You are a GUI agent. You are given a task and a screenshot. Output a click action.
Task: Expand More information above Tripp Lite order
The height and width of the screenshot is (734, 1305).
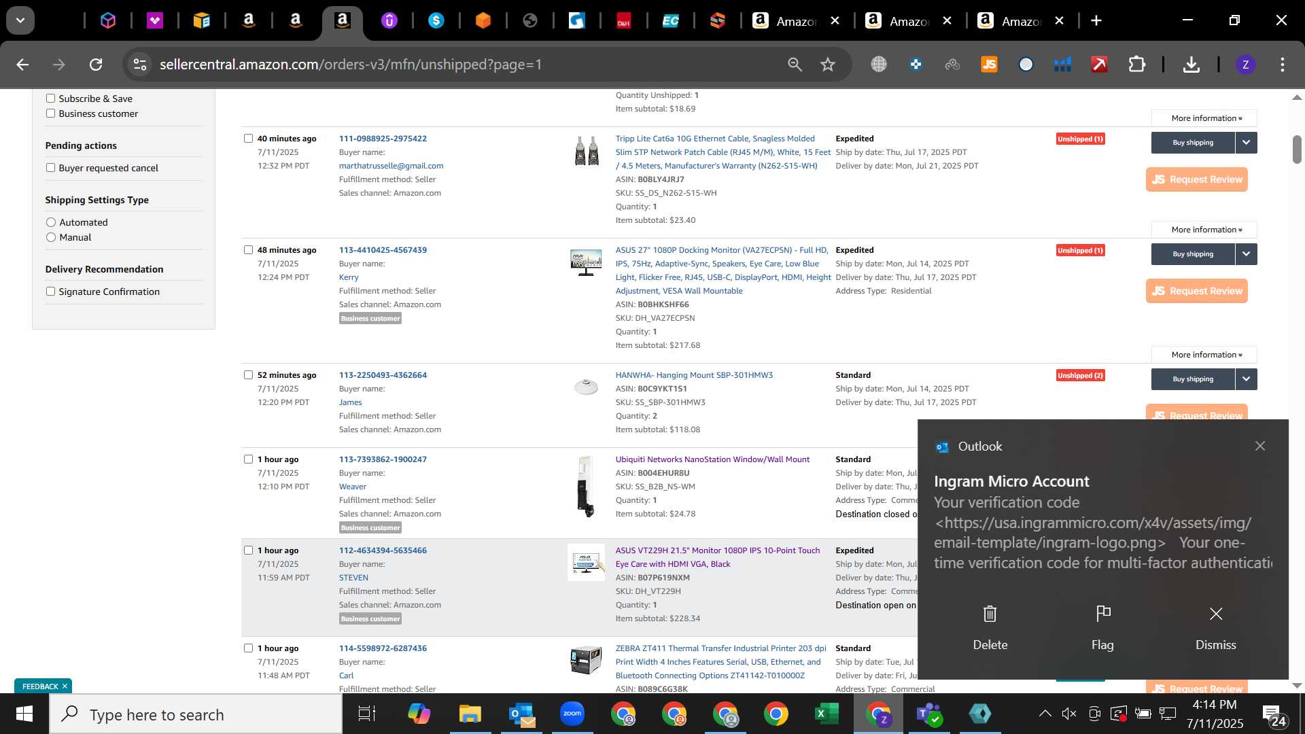(1204, 118)
